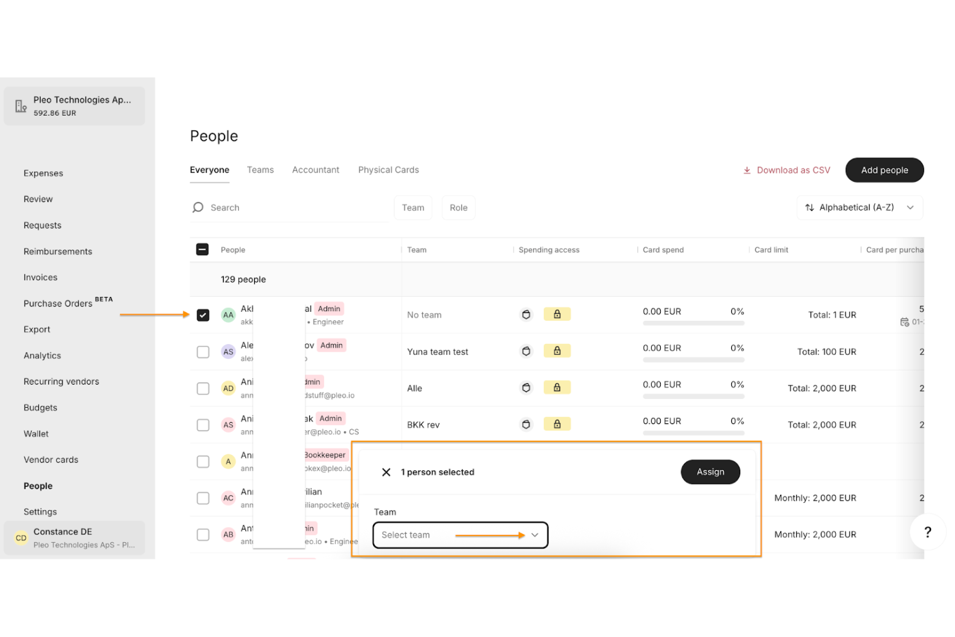Click the yellow lock icon on the BKK rev row
The width and height of the screenshot is (955, 637).
click(557, 423)
